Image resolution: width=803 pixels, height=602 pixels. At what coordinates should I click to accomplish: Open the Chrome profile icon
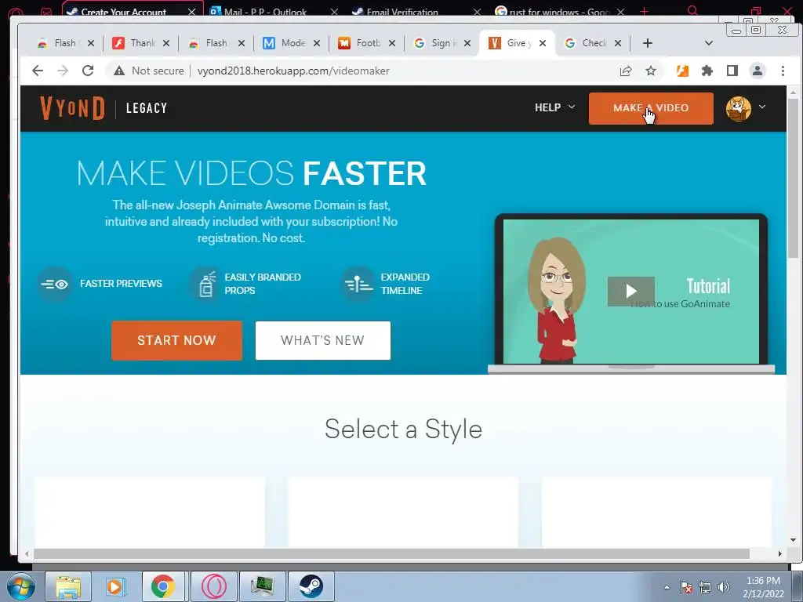[758, 71]
